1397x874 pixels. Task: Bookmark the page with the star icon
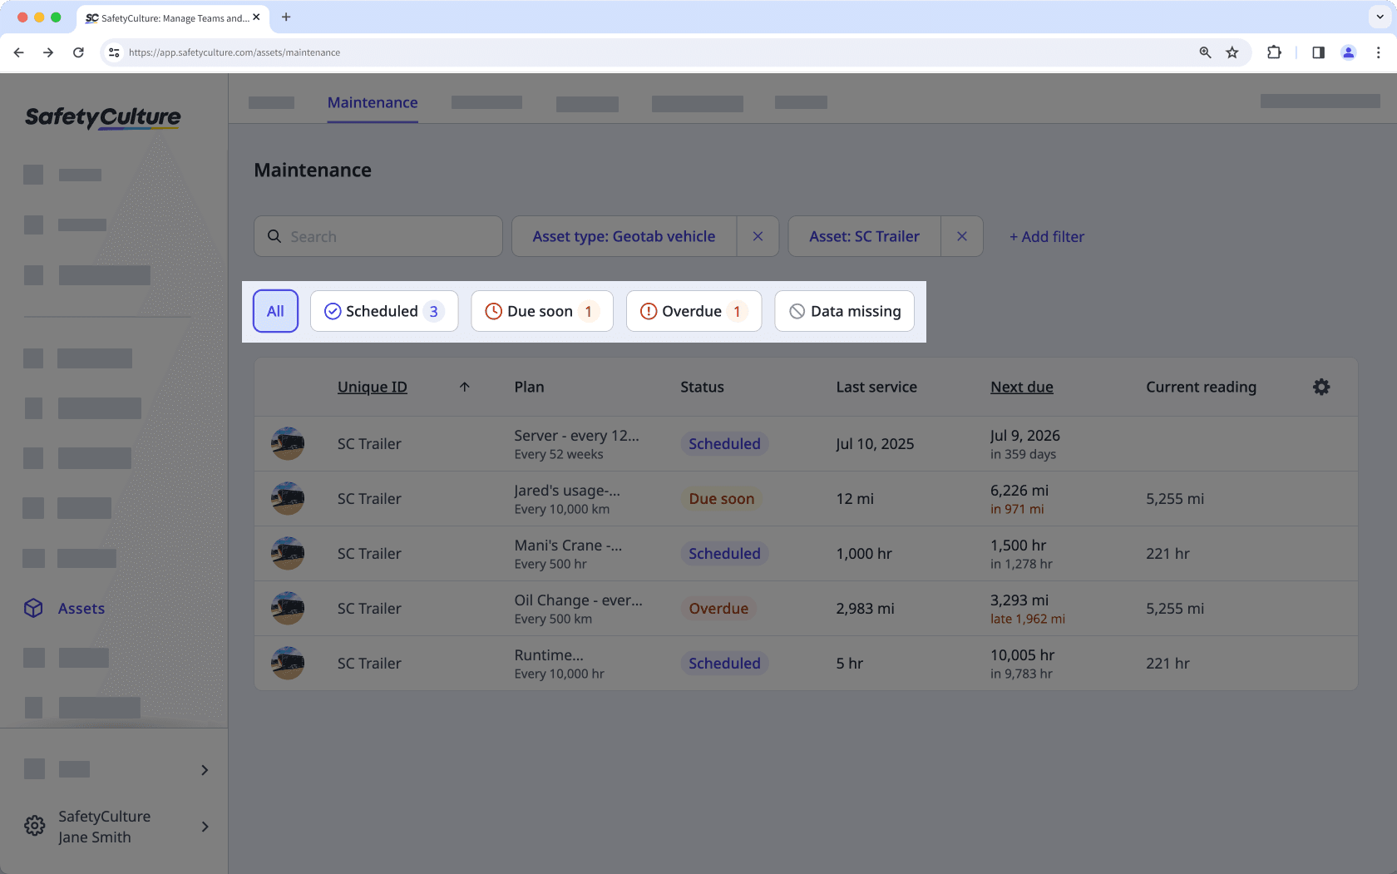point(1232,52)
